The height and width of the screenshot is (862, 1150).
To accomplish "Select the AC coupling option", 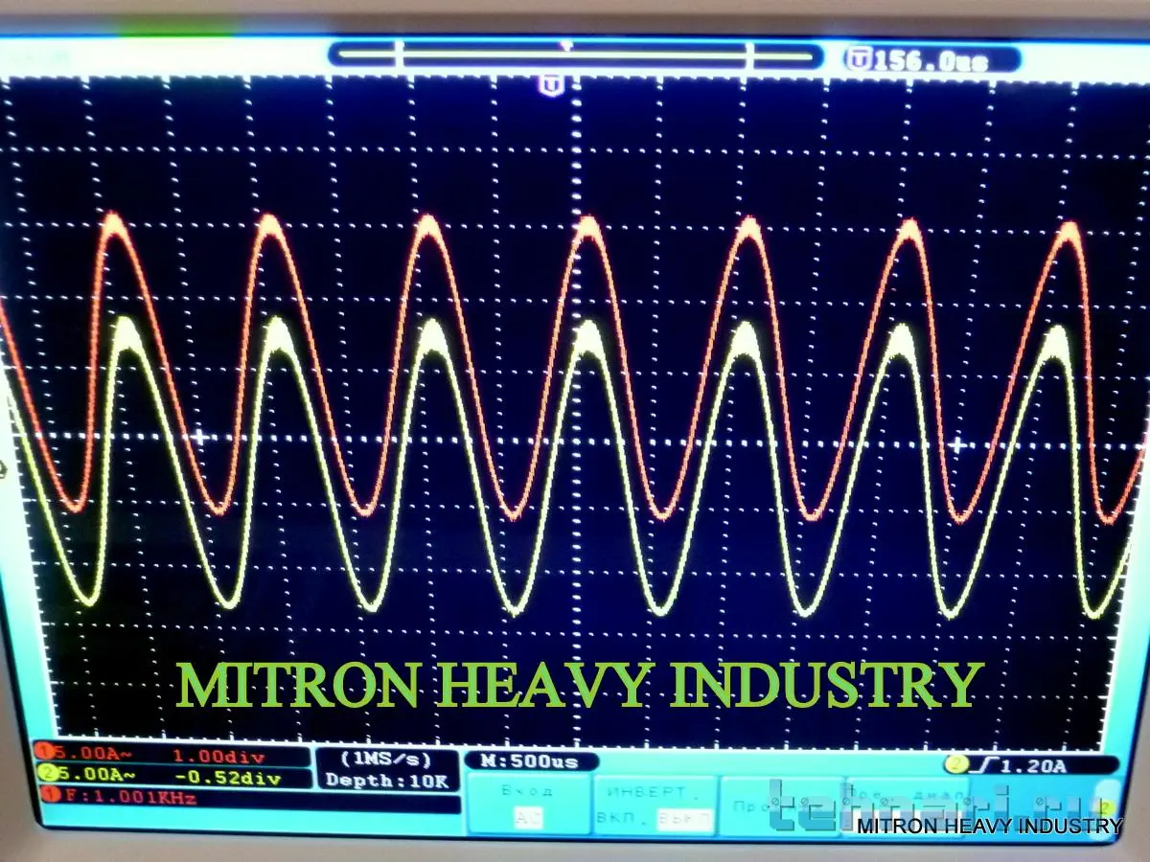I will coord(527,818).
